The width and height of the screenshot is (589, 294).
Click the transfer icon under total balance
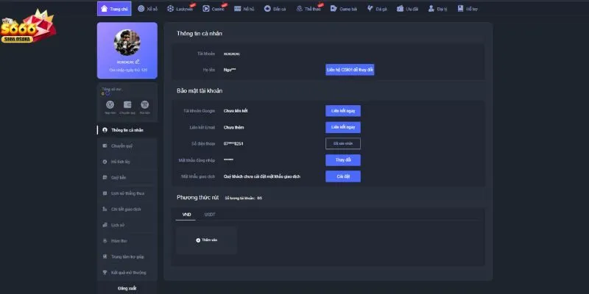[127, 106]
